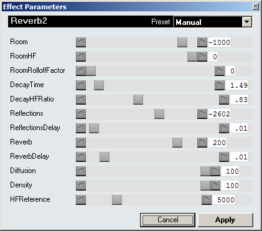Click the RoomHF slider thumb

tap(192, 57)
